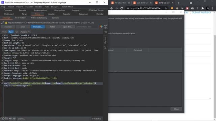Click the message editor layout icon above the Inspector
Image resolution: width=216 pixels, height=121 pixels.
coord(106,32)
